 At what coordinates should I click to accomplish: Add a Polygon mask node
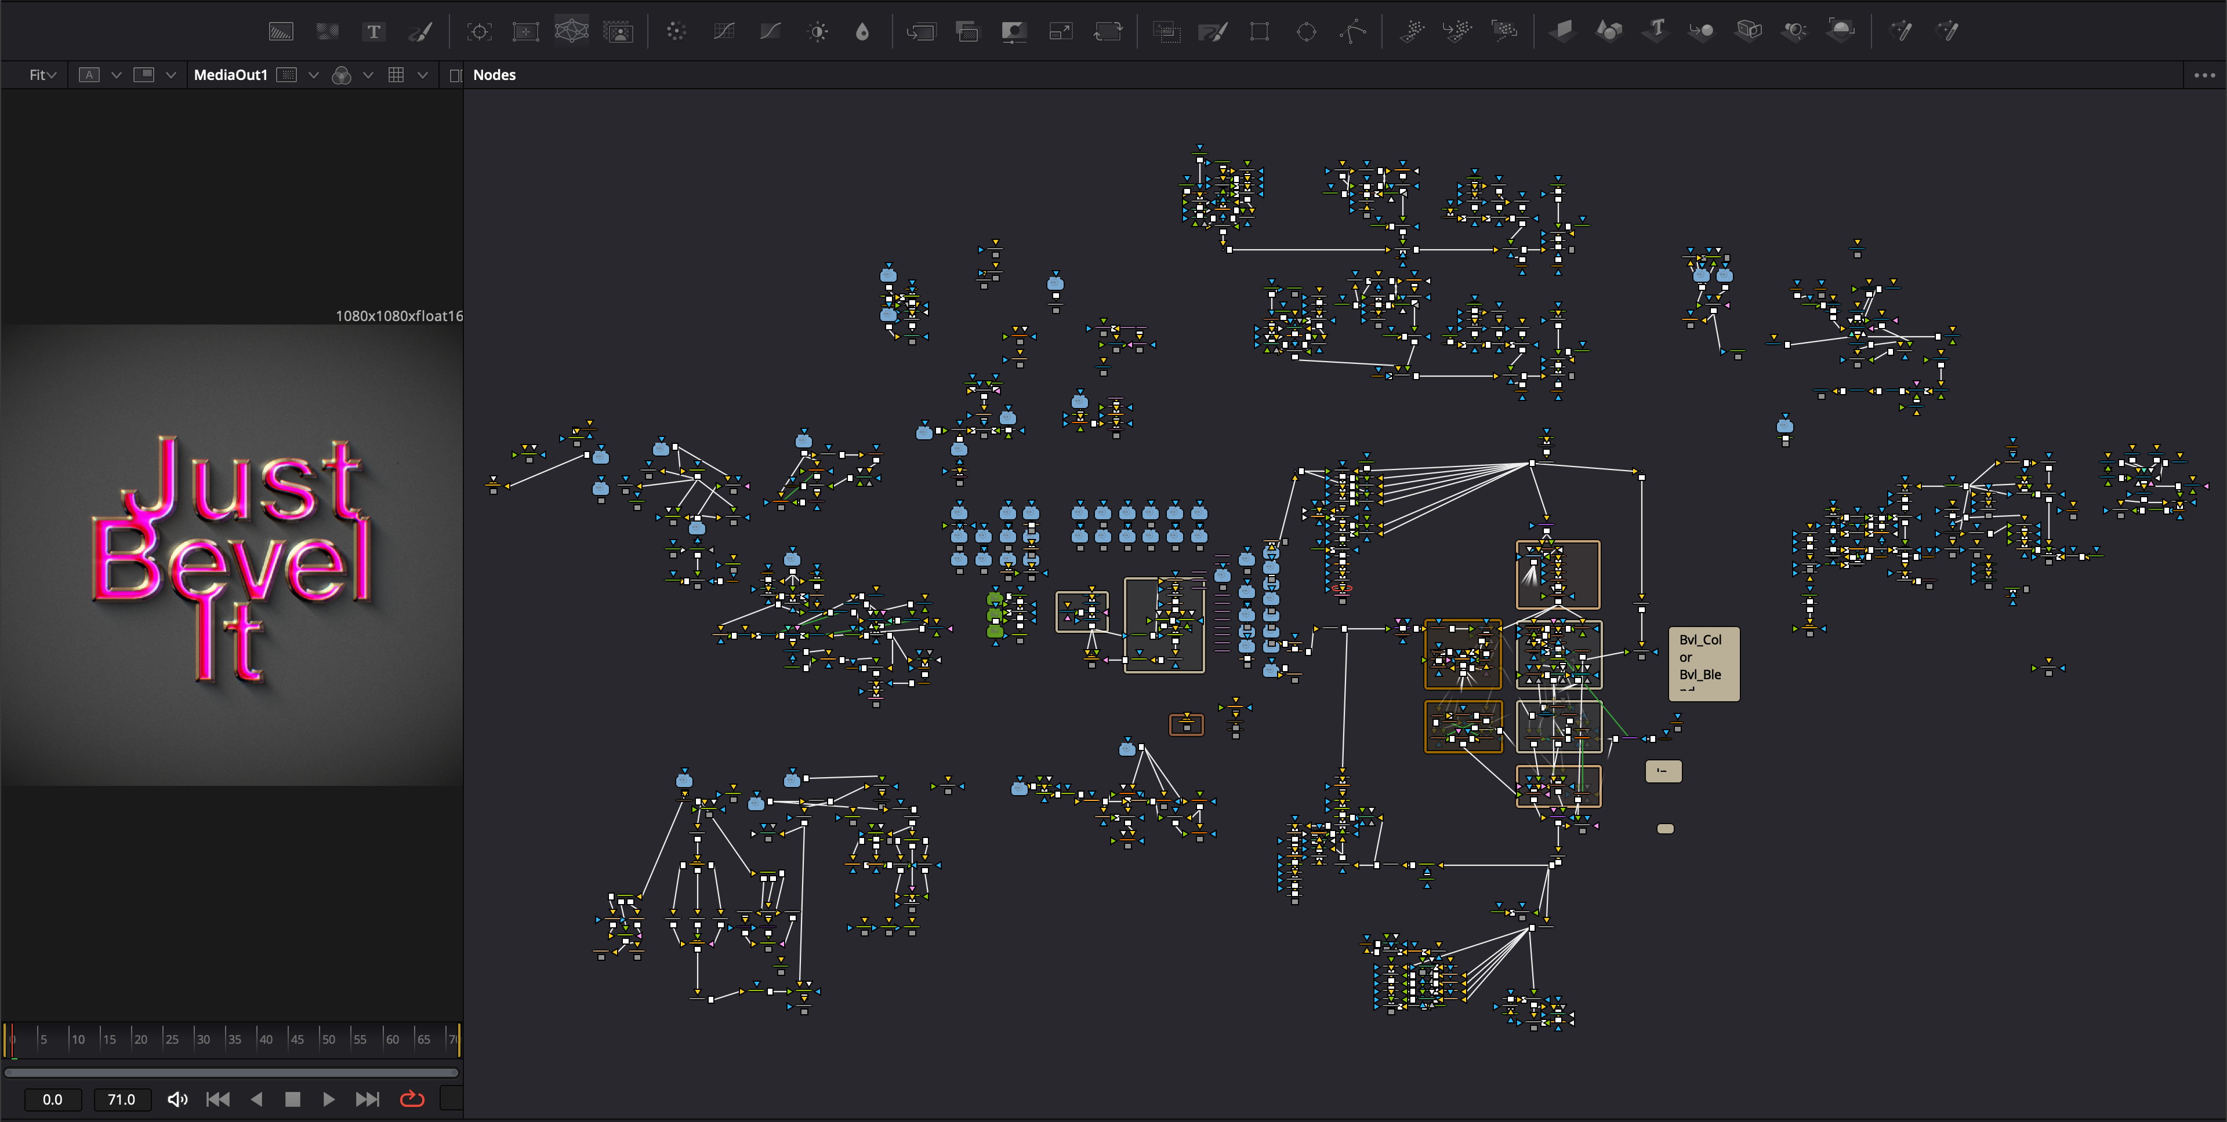click(x=1353, y=32)
